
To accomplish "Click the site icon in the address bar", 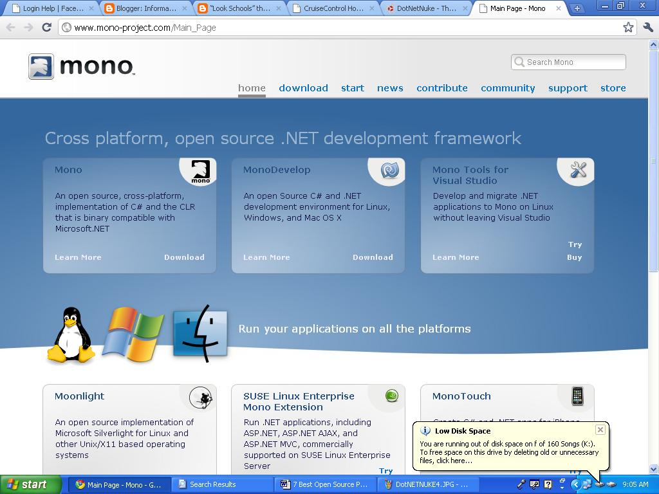I will [x=66, y=28].
